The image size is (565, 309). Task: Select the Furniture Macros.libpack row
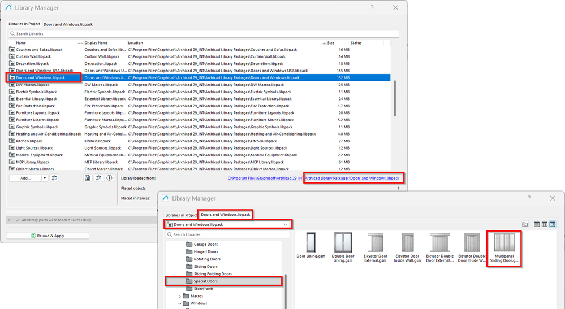tap(200, 120)
